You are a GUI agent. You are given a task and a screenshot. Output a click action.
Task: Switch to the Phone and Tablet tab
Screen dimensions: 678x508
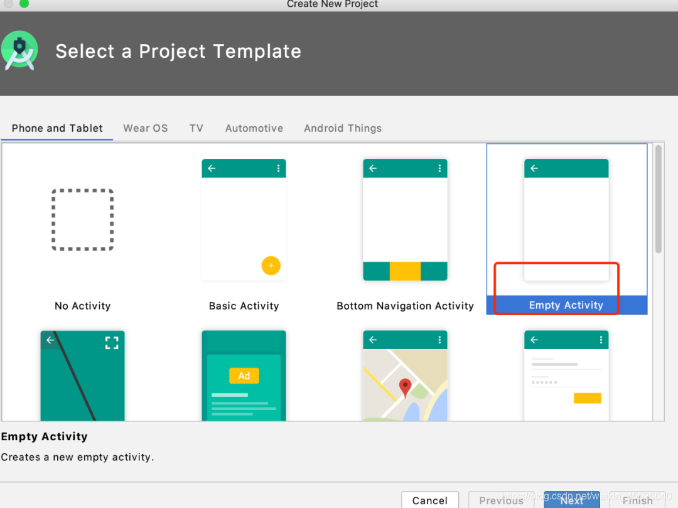57,128
